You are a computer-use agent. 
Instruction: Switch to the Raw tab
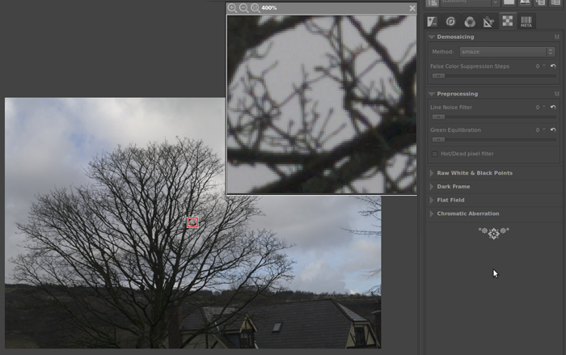[507, 22]
